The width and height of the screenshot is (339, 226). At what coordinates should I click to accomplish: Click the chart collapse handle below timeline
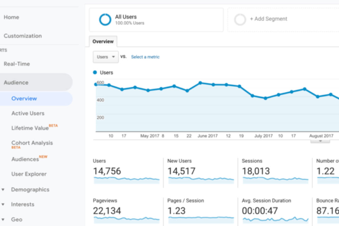pyautogui.click(x=320, y=141)
